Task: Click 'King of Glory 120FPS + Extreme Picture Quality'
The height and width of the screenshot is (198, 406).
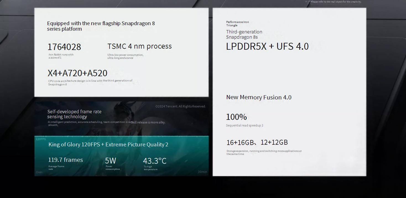Action: 108,144
